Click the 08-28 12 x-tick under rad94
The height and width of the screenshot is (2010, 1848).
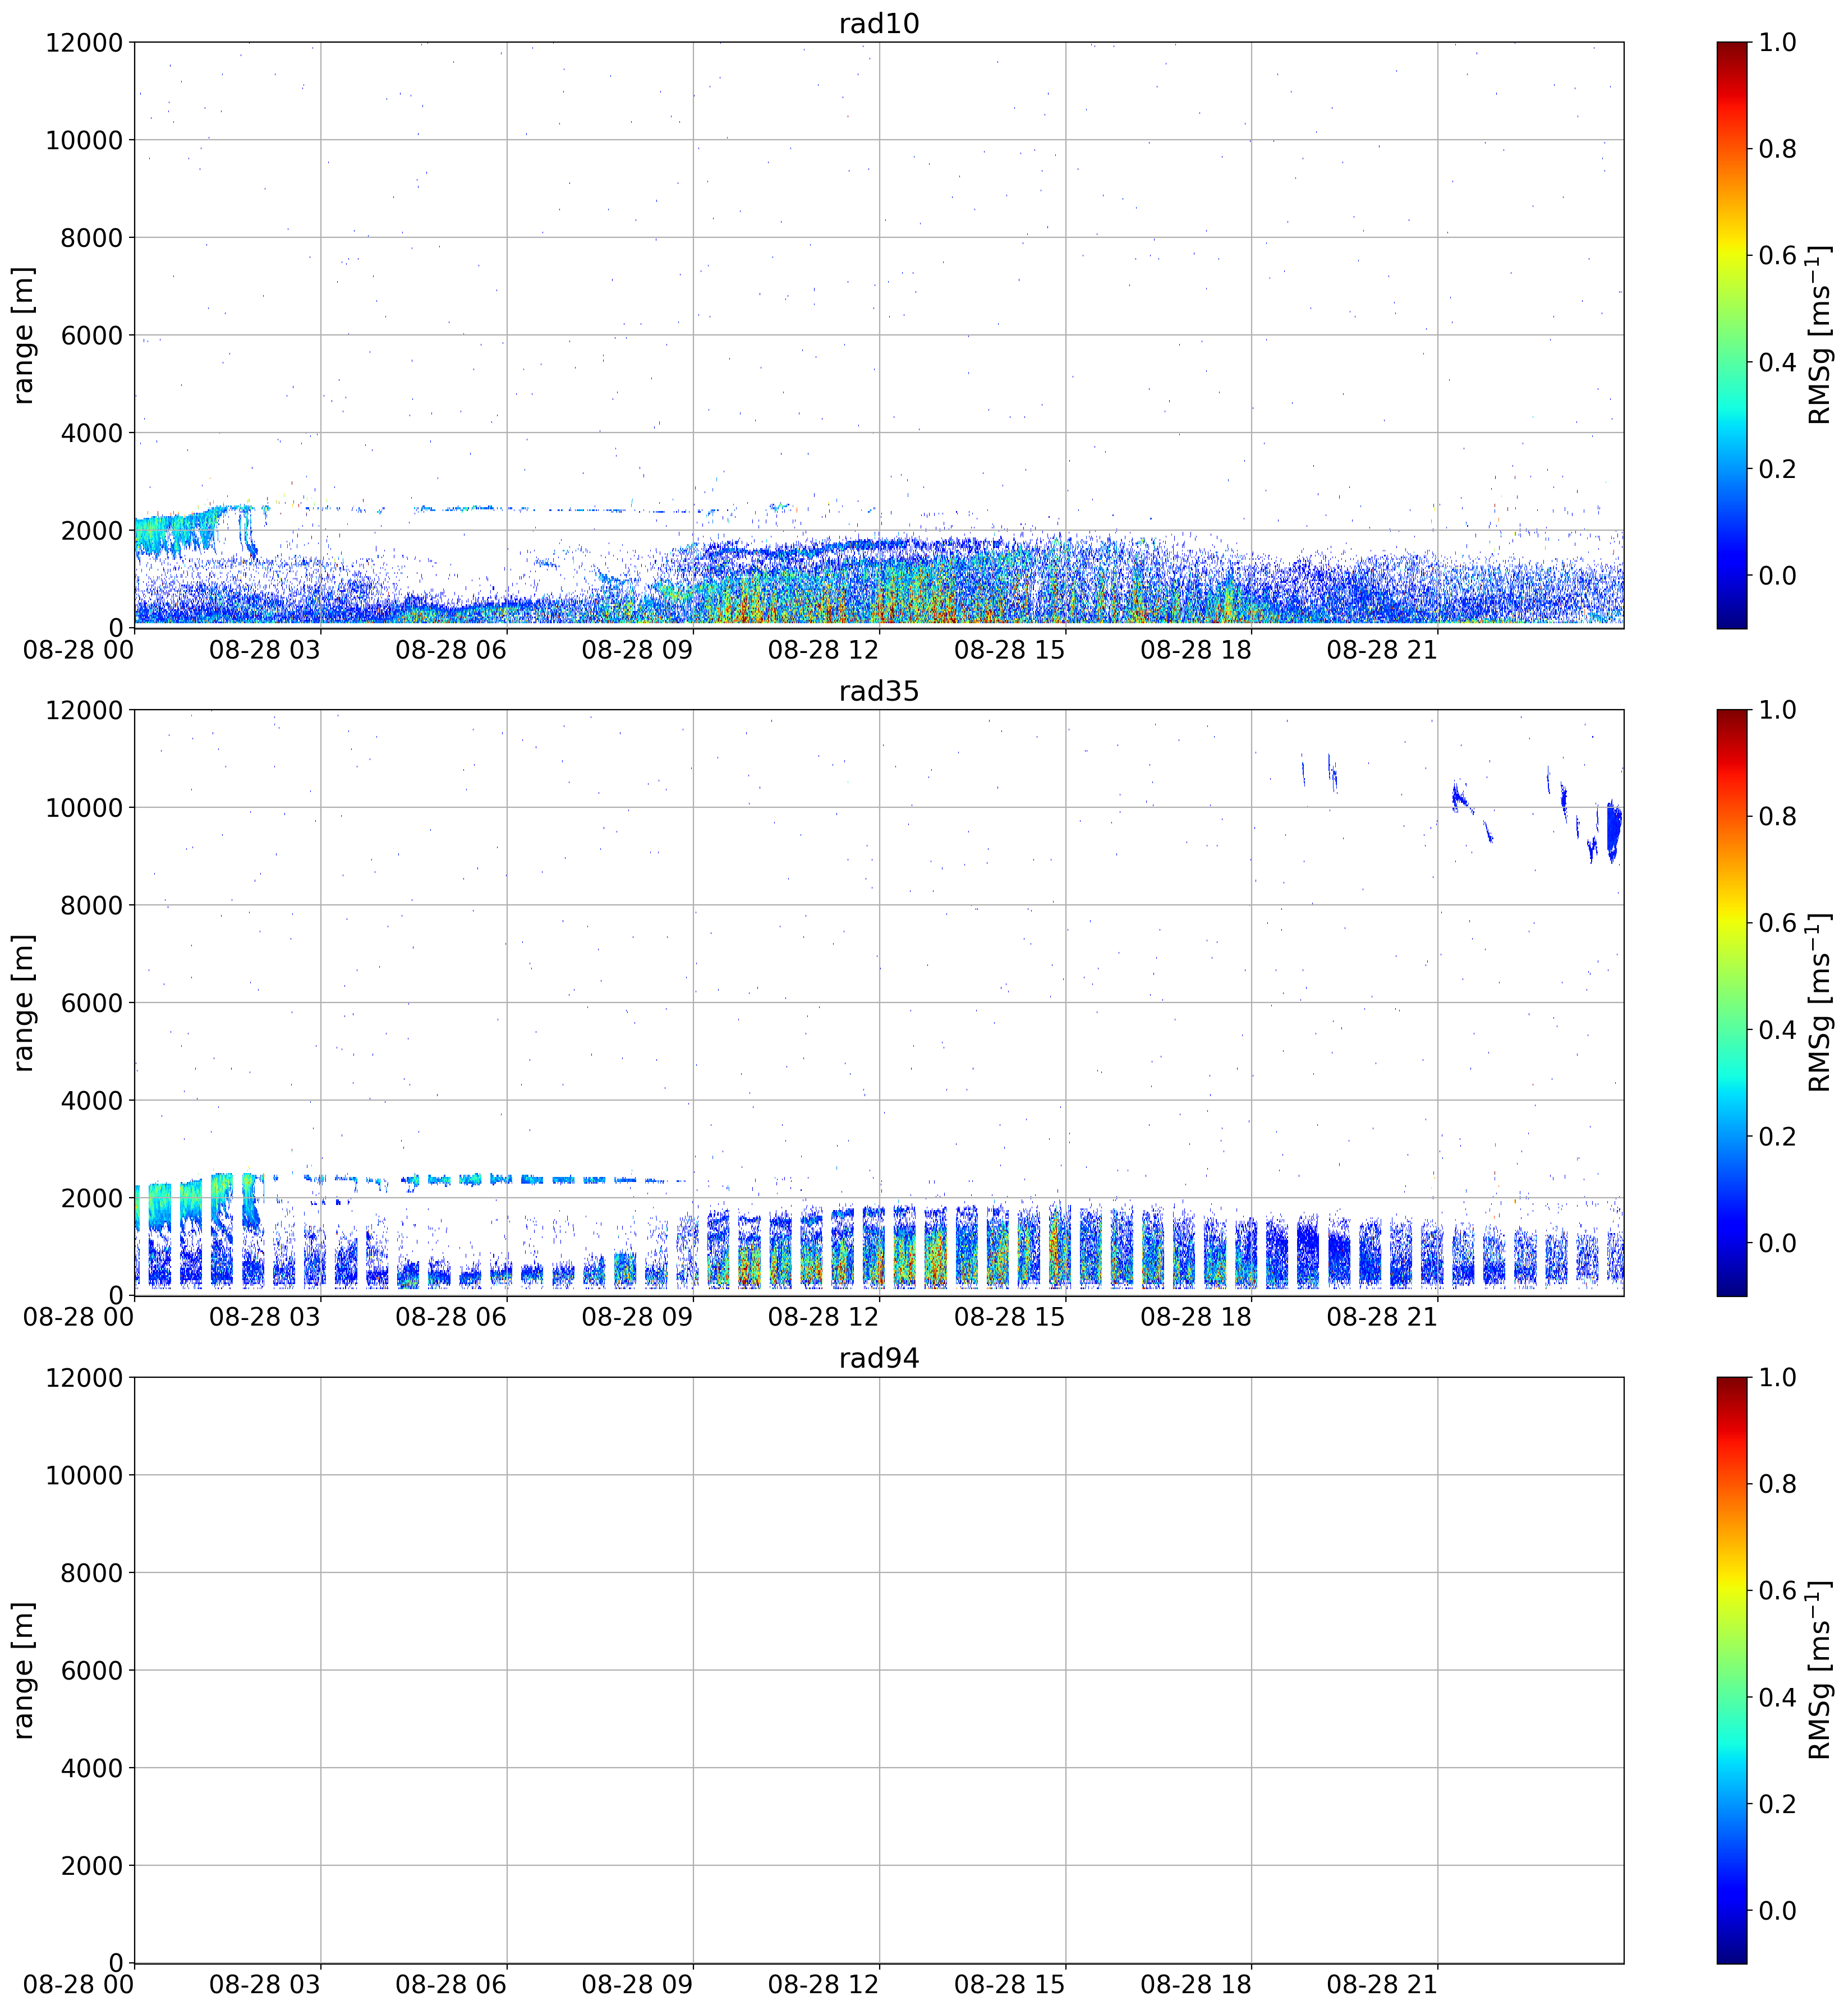[x=823, y=1985]
